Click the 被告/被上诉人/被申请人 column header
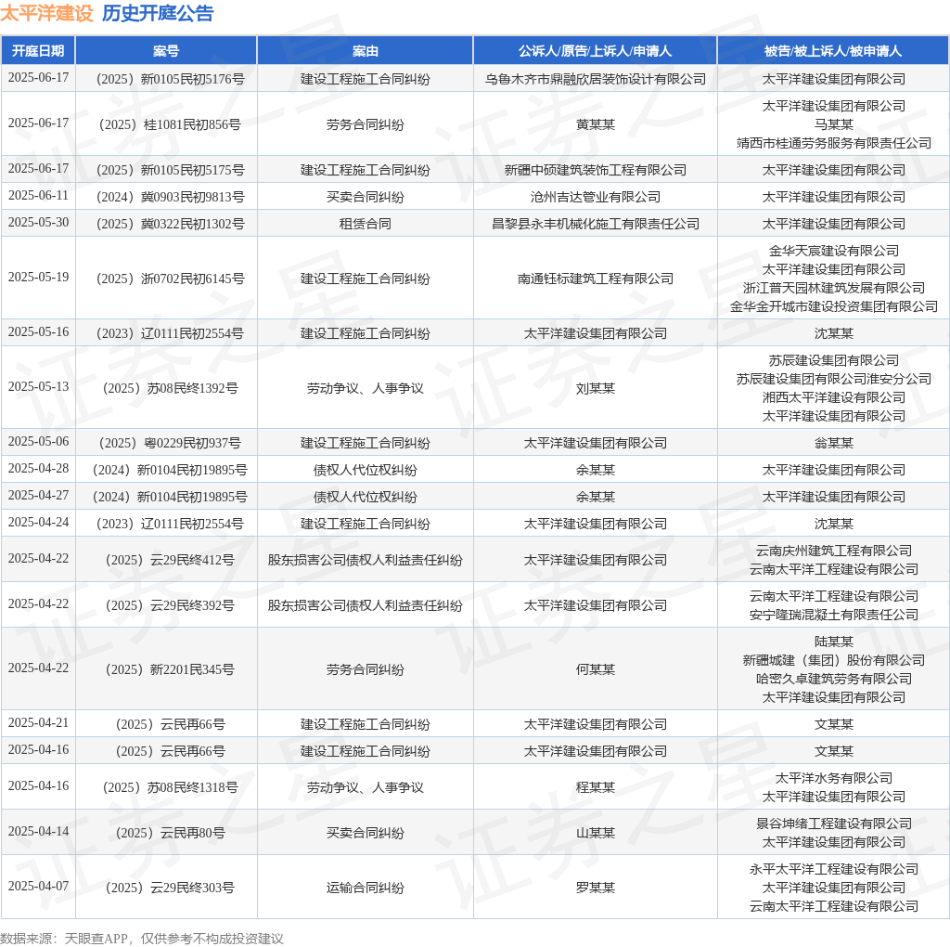 (x=833, y=51)
